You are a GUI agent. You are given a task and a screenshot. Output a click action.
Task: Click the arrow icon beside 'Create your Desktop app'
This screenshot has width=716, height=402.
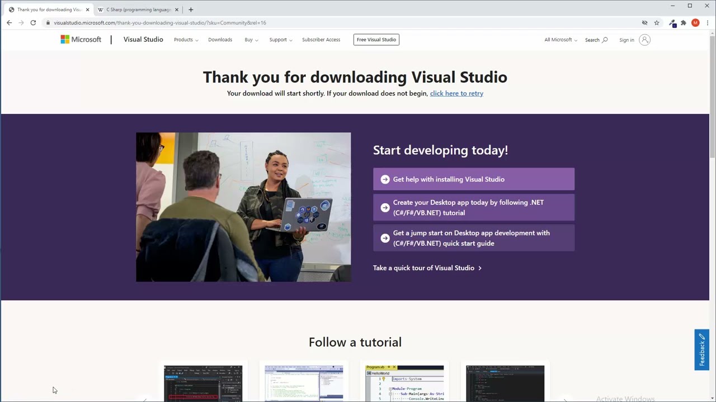pyautogui.click(x=385, y=208)
